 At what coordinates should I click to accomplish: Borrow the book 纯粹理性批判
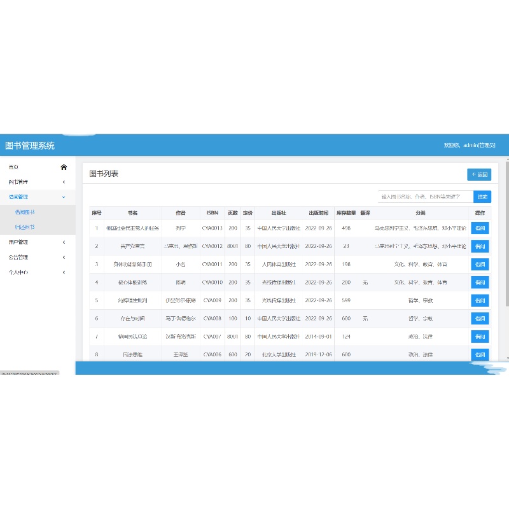pyautogui.click(x=480, y=300)
